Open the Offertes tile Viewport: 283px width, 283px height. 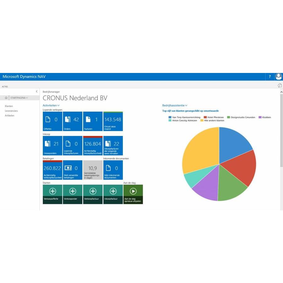point(53,121)
